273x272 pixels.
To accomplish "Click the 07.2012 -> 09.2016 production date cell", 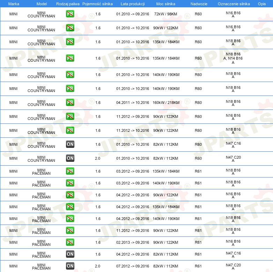I will [x=132, y=266].
